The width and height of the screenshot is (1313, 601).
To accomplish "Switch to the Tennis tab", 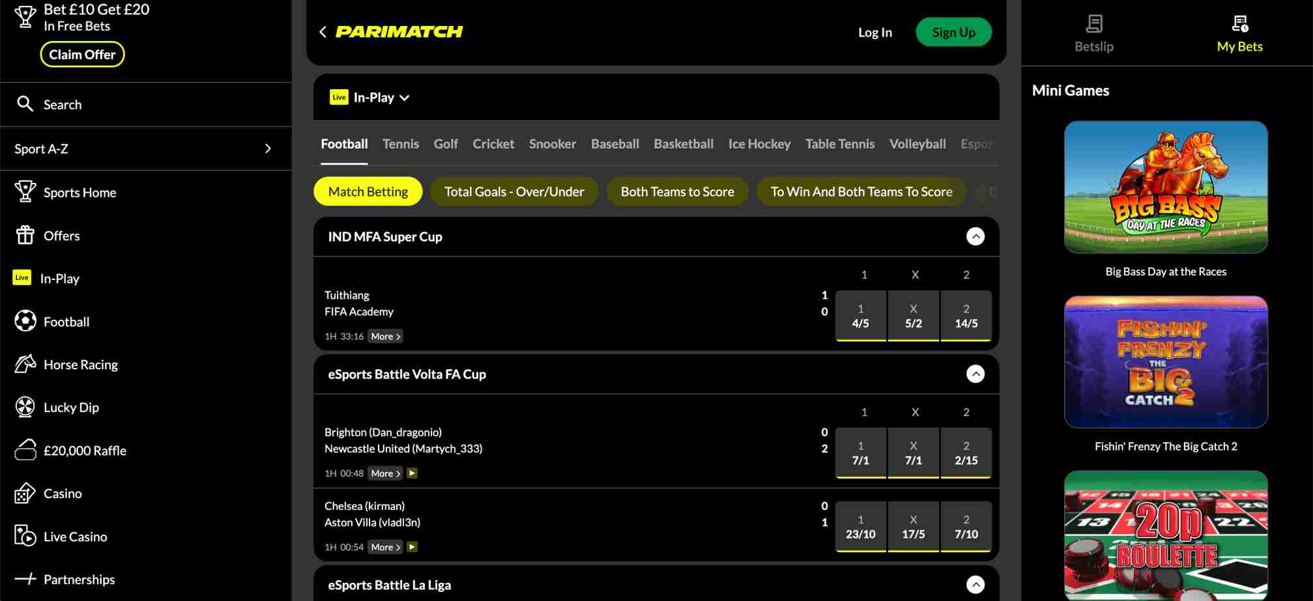I will coord(401,144).
